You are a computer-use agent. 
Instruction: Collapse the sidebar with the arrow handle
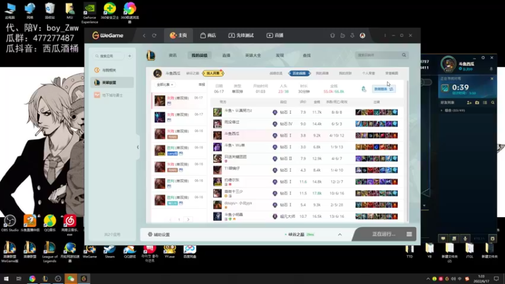pyautogui.click(x=138, y=147)
